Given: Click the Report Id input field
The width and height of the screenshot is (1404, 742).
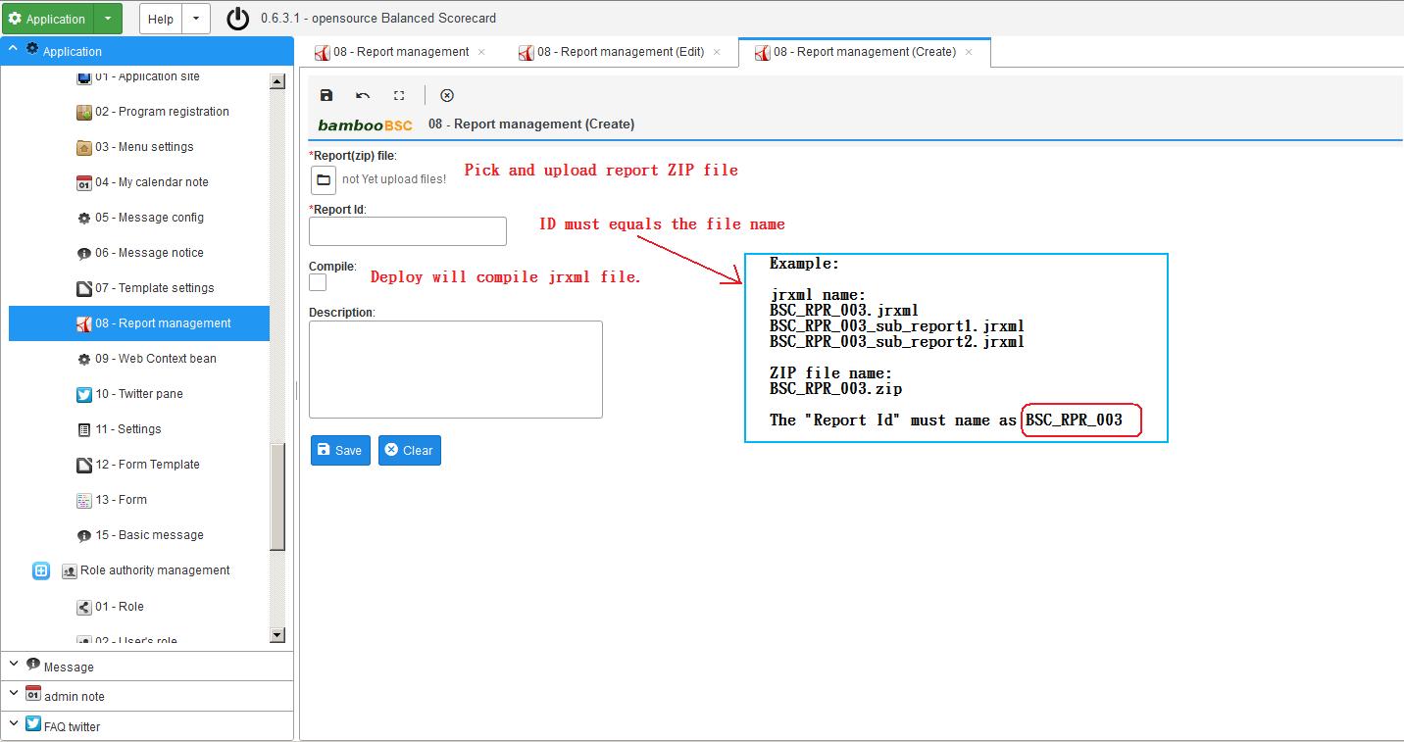Looking at the screenshot, I should (x=408, y=231).
